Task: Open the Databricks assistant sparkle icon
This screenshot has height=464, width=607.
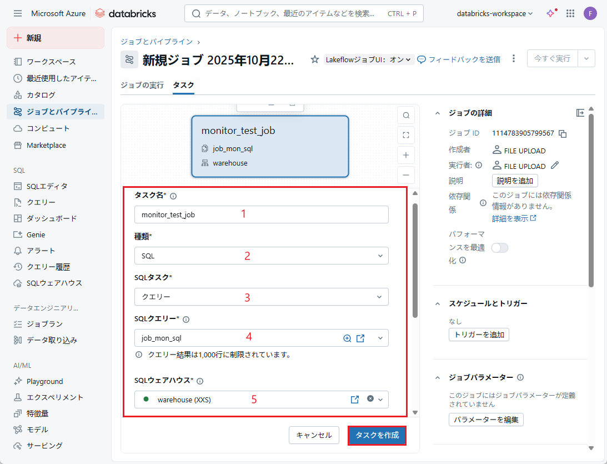Action: pos(550,13)
